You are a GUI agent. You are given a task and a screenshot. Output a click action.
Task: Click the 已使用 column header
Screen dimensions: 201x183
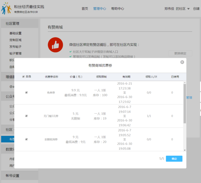pyautogui.click(x=175, y=77)
